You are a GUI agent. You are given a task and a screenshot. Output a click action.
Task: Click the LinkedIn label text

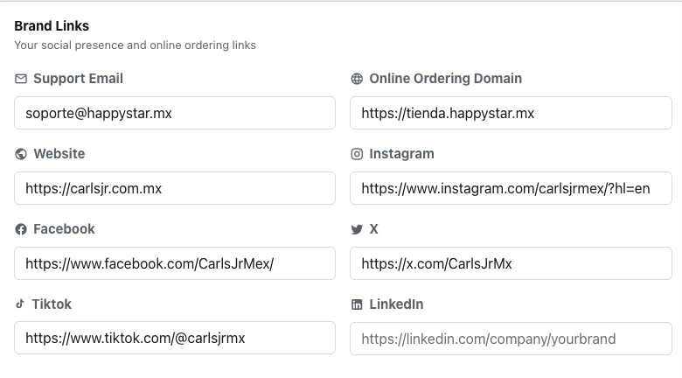click(x=396, y=304)
